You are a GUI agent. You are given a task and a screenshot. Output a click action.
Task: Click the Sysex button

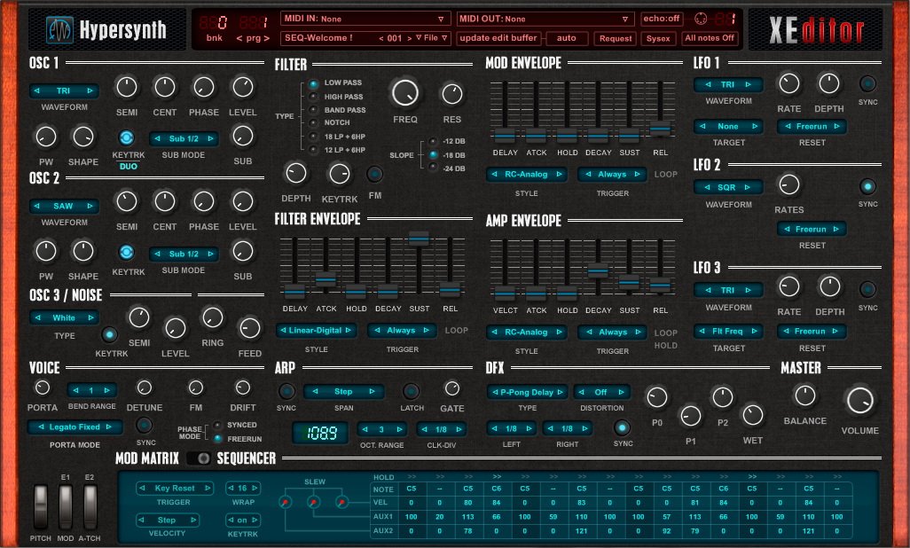tap(658, 38)
